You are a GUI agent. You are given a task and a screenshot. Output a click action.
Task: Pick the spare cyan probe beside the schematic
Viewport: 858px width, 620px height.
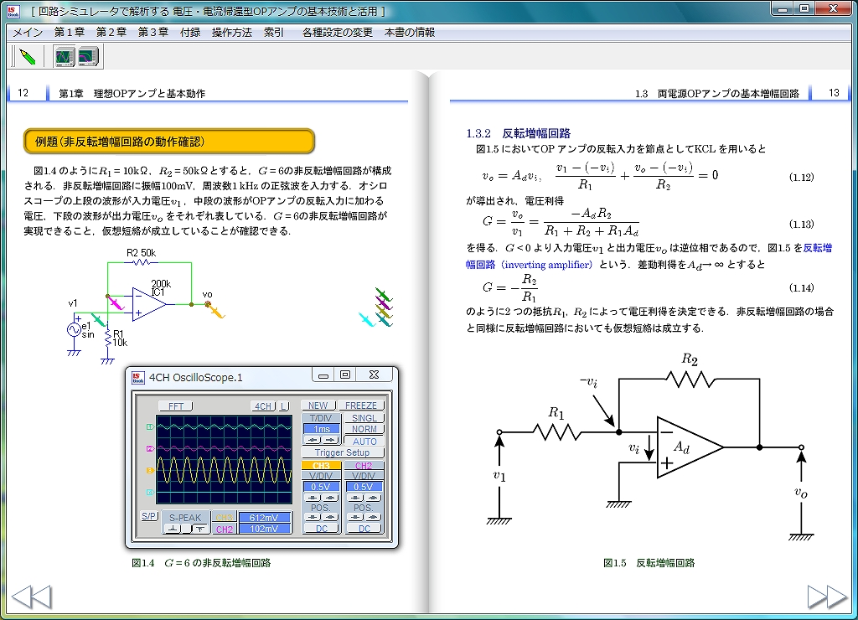pyautogui.click(x=366, y=319)
